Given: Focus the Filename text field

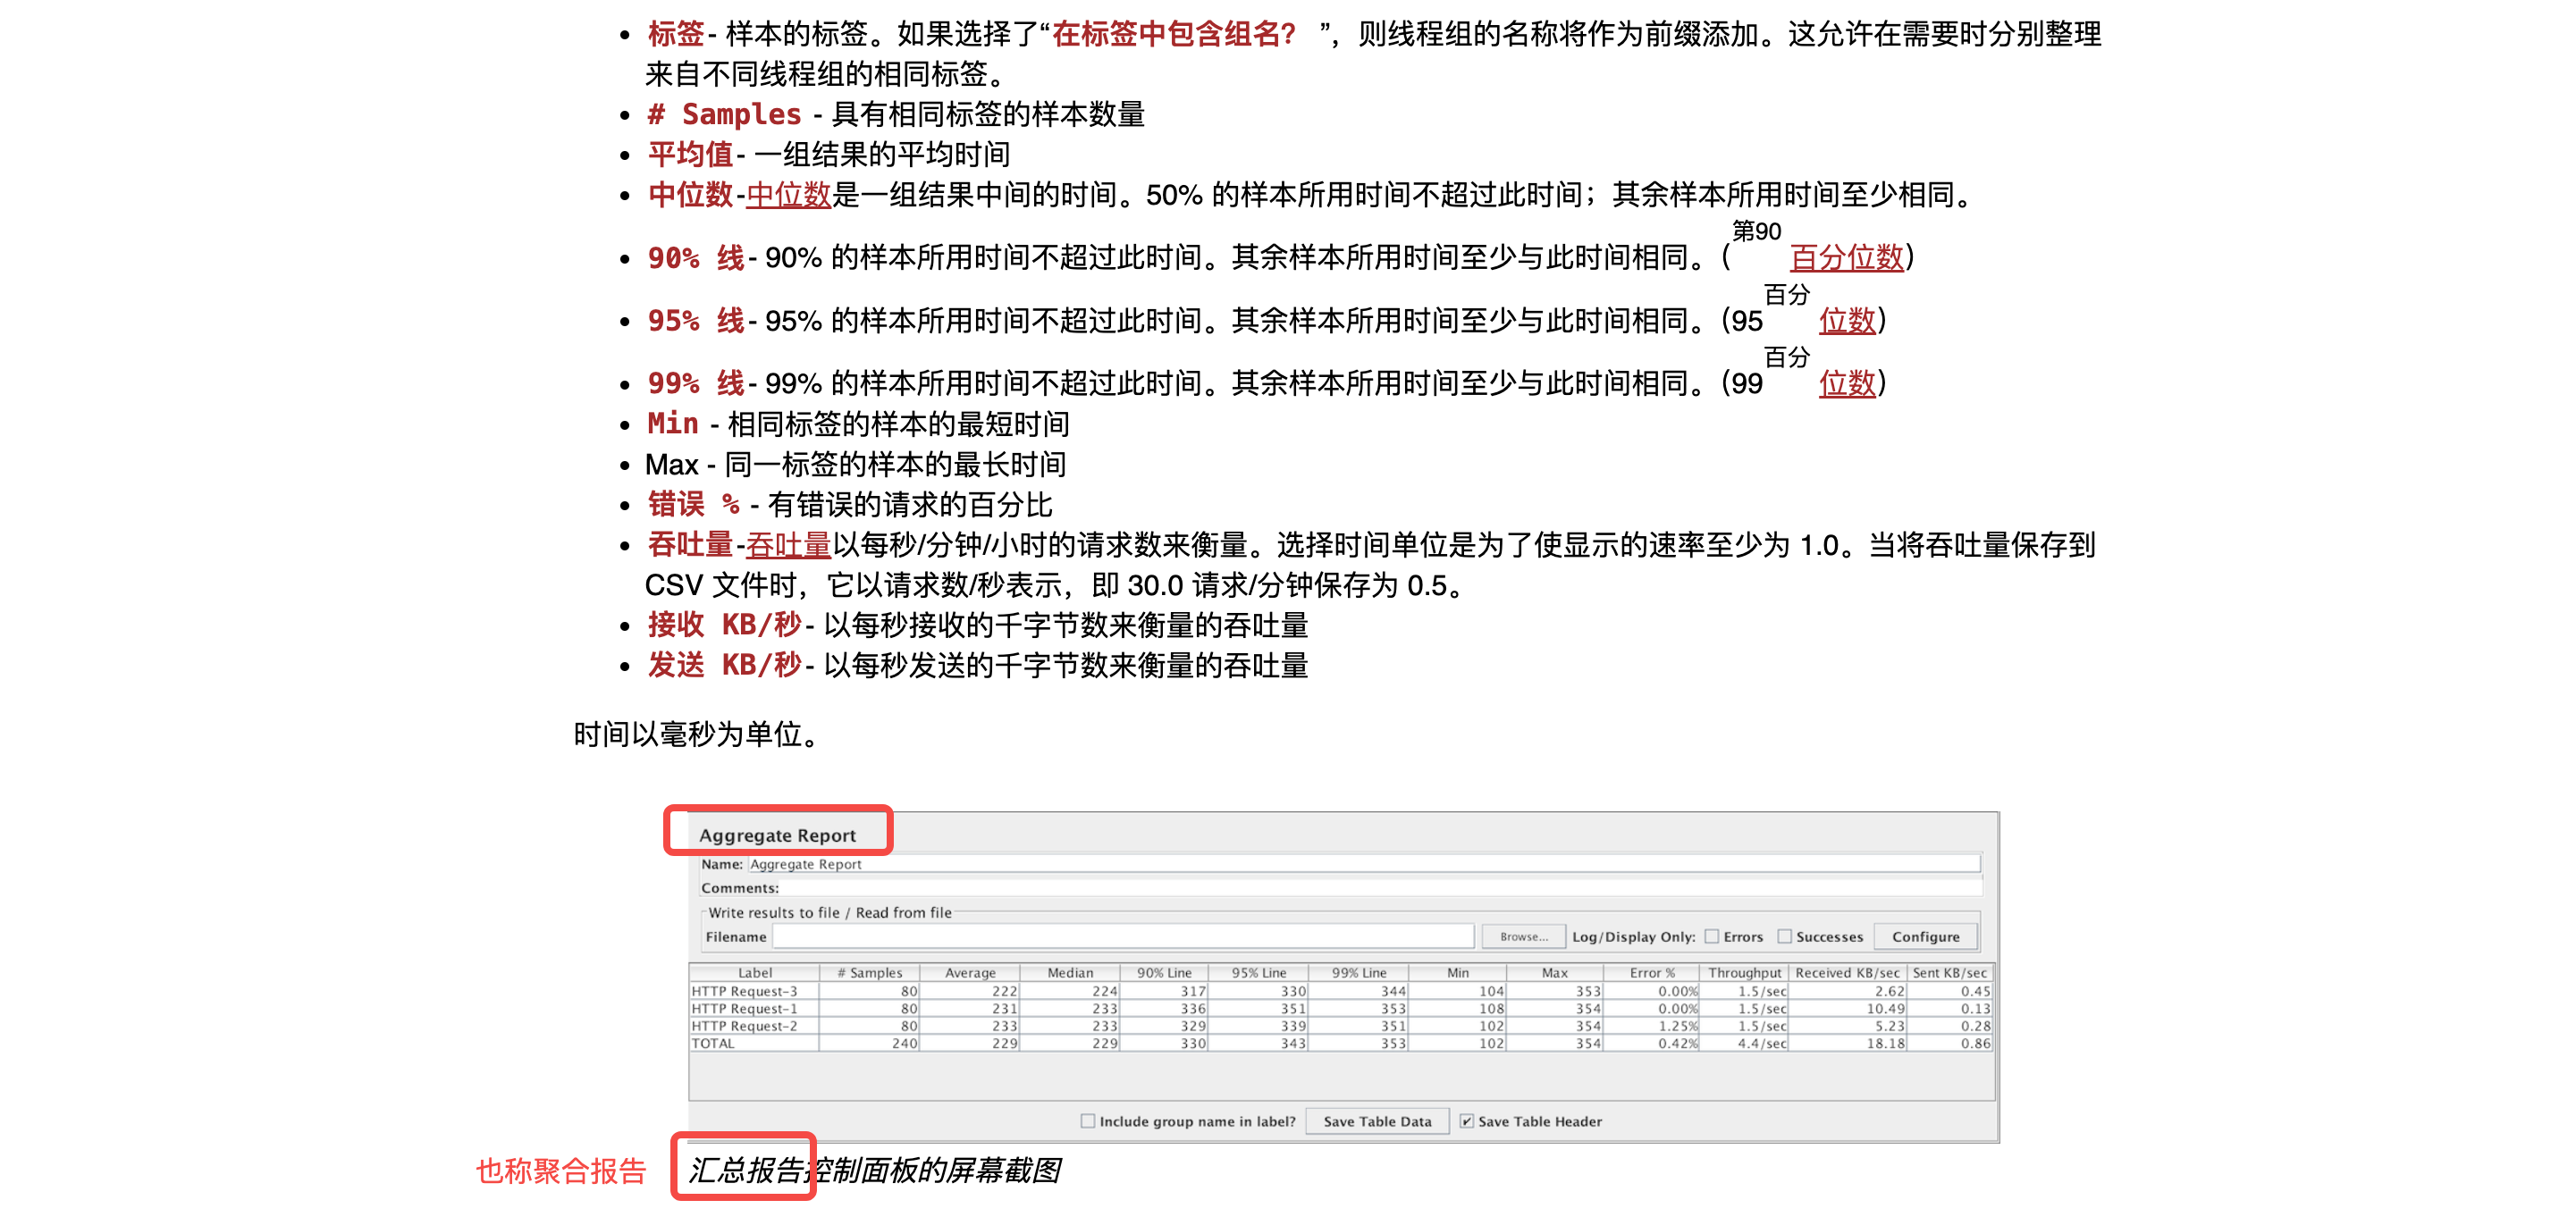Looking at the screenshot, I should [1122, 937].
